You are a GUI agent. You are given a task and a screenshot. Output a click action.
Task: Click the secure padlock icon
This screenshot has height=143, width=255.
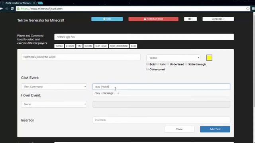(18, 9)
